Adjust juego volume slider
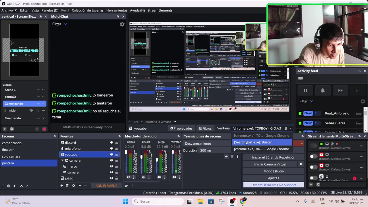Image resolution: width=368 pixels, height=207 pixels. (x=157, y=160)
